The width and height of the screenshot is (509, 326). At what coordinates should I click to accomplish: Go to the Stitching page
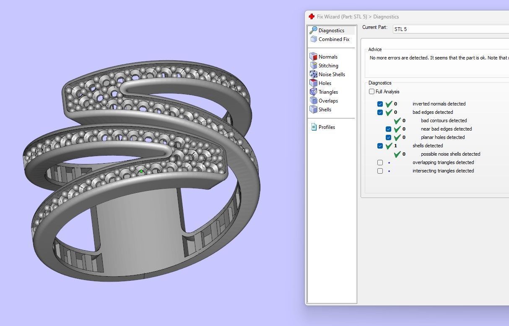(328, 65)
